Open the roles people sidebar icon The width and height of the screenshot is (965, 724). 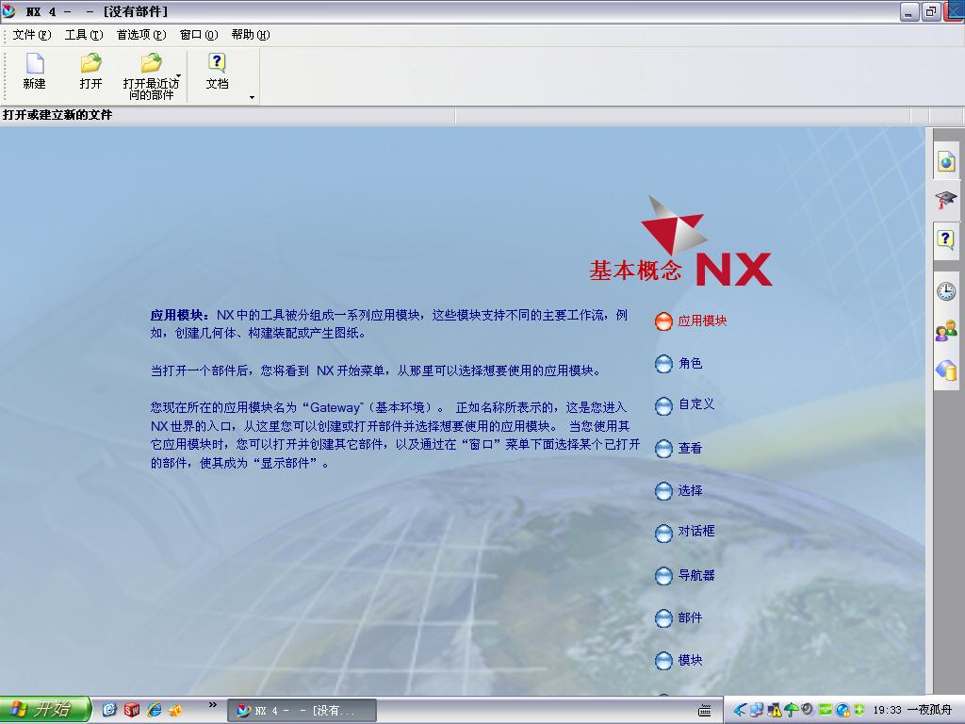[946, 332]
